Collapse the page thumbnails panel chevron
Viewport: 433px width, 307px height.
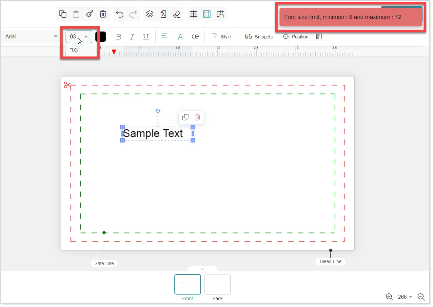[203, 269]
